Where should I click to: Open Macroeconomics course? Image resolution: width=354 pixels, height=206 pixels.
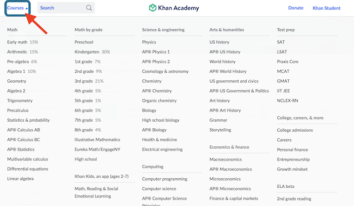pyautogui.click(x=226, y=159)
